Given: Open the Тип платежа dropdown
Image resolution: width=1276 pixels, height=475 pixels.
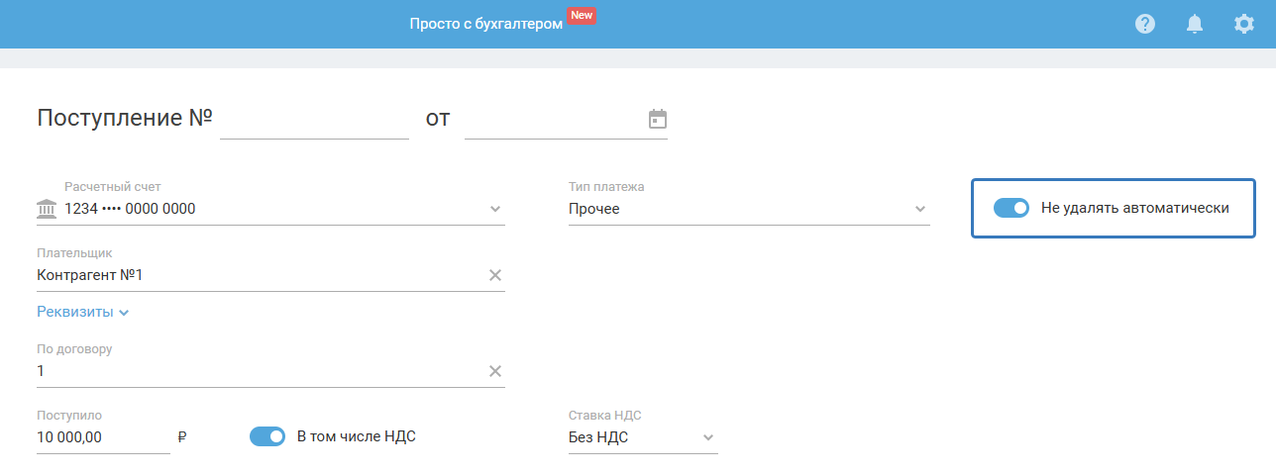Looking at the screenshot, I should [919, 209].
